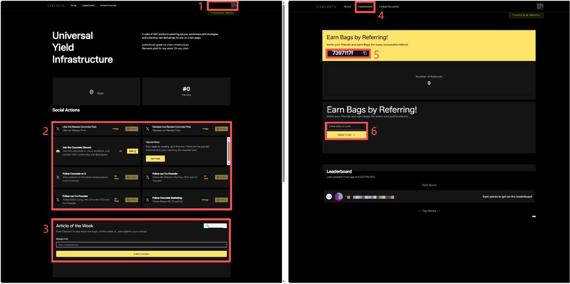
Task: Click the first round avatar in Your Score row
Action: tap(329, 196)
